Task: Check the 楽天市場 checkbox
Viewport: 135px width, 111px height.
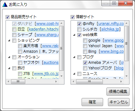Action: [20, 46]
